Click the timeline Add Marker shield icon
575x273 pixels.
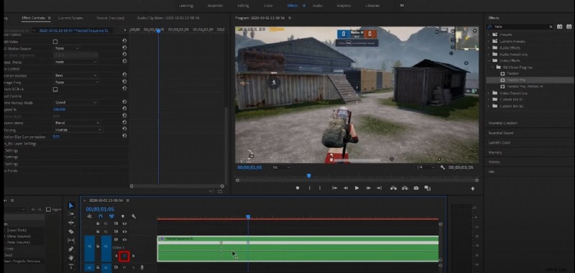tap(122, 216)
